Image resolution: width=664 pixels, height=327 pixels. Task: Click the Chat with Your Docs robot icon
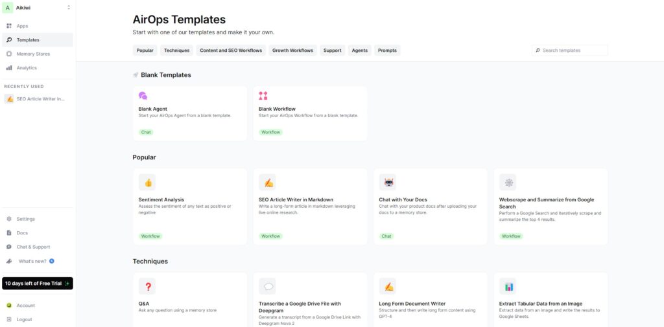click(x=388, y=183)
